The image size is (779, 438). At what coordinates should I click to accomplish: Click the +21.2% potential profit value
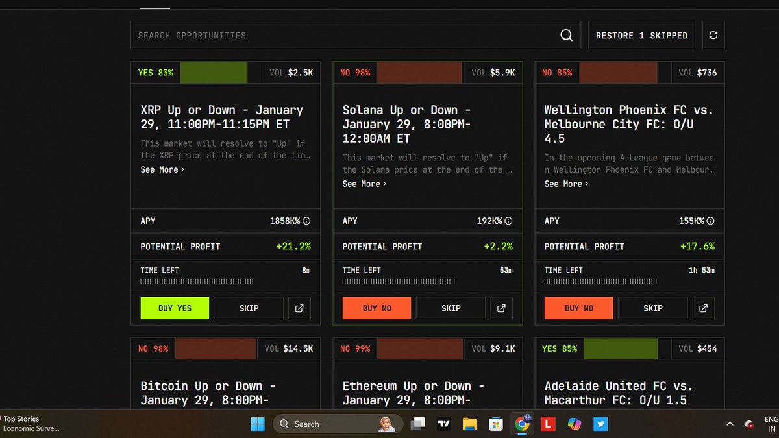(293, 247)
